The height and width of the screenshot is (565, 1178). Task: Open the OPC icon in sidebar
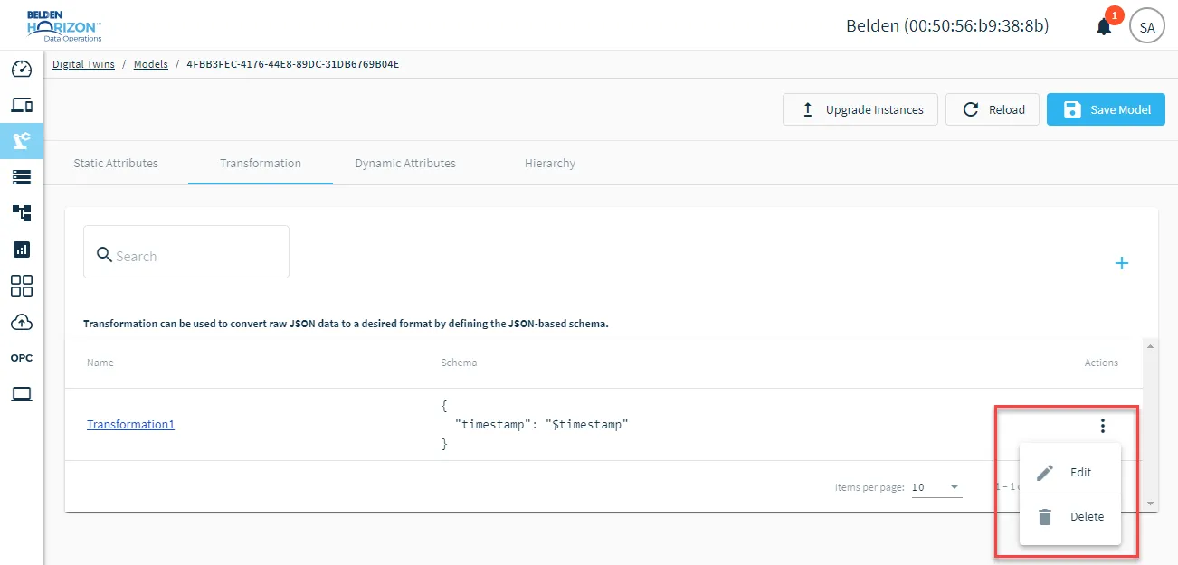pos(22,358)
